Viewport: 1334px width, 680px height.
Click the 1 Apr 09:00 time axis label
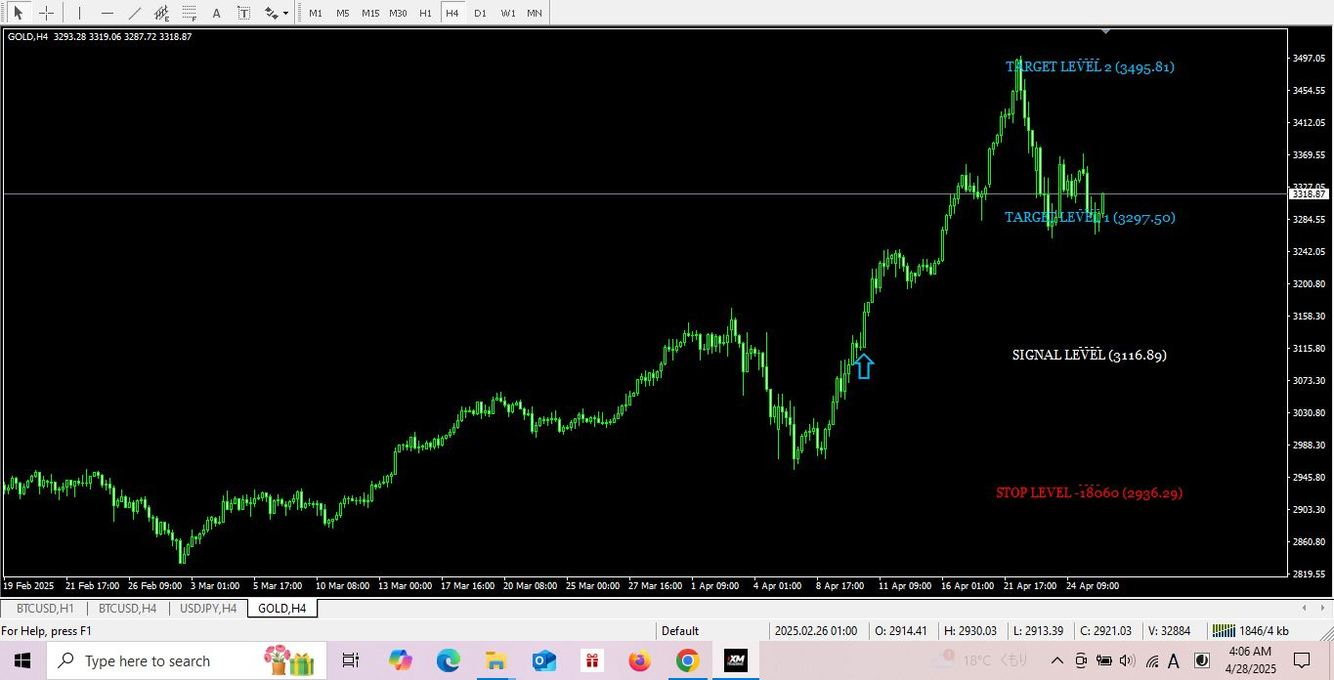[715, 586]
